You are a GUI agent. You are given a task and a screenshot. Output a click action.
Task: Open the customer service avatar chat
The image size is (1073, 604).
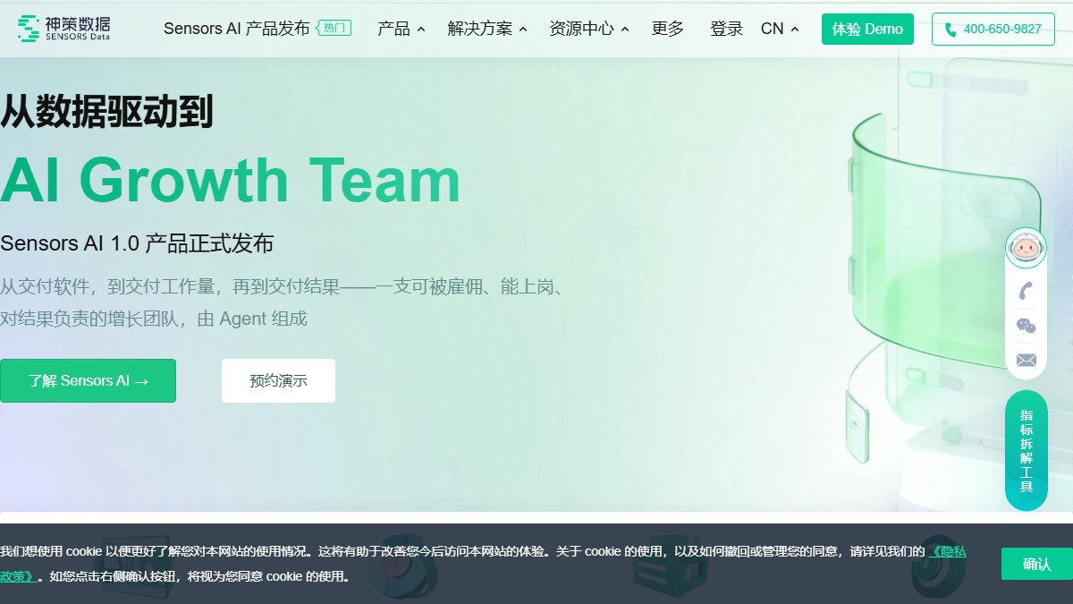click(1026, 247)
